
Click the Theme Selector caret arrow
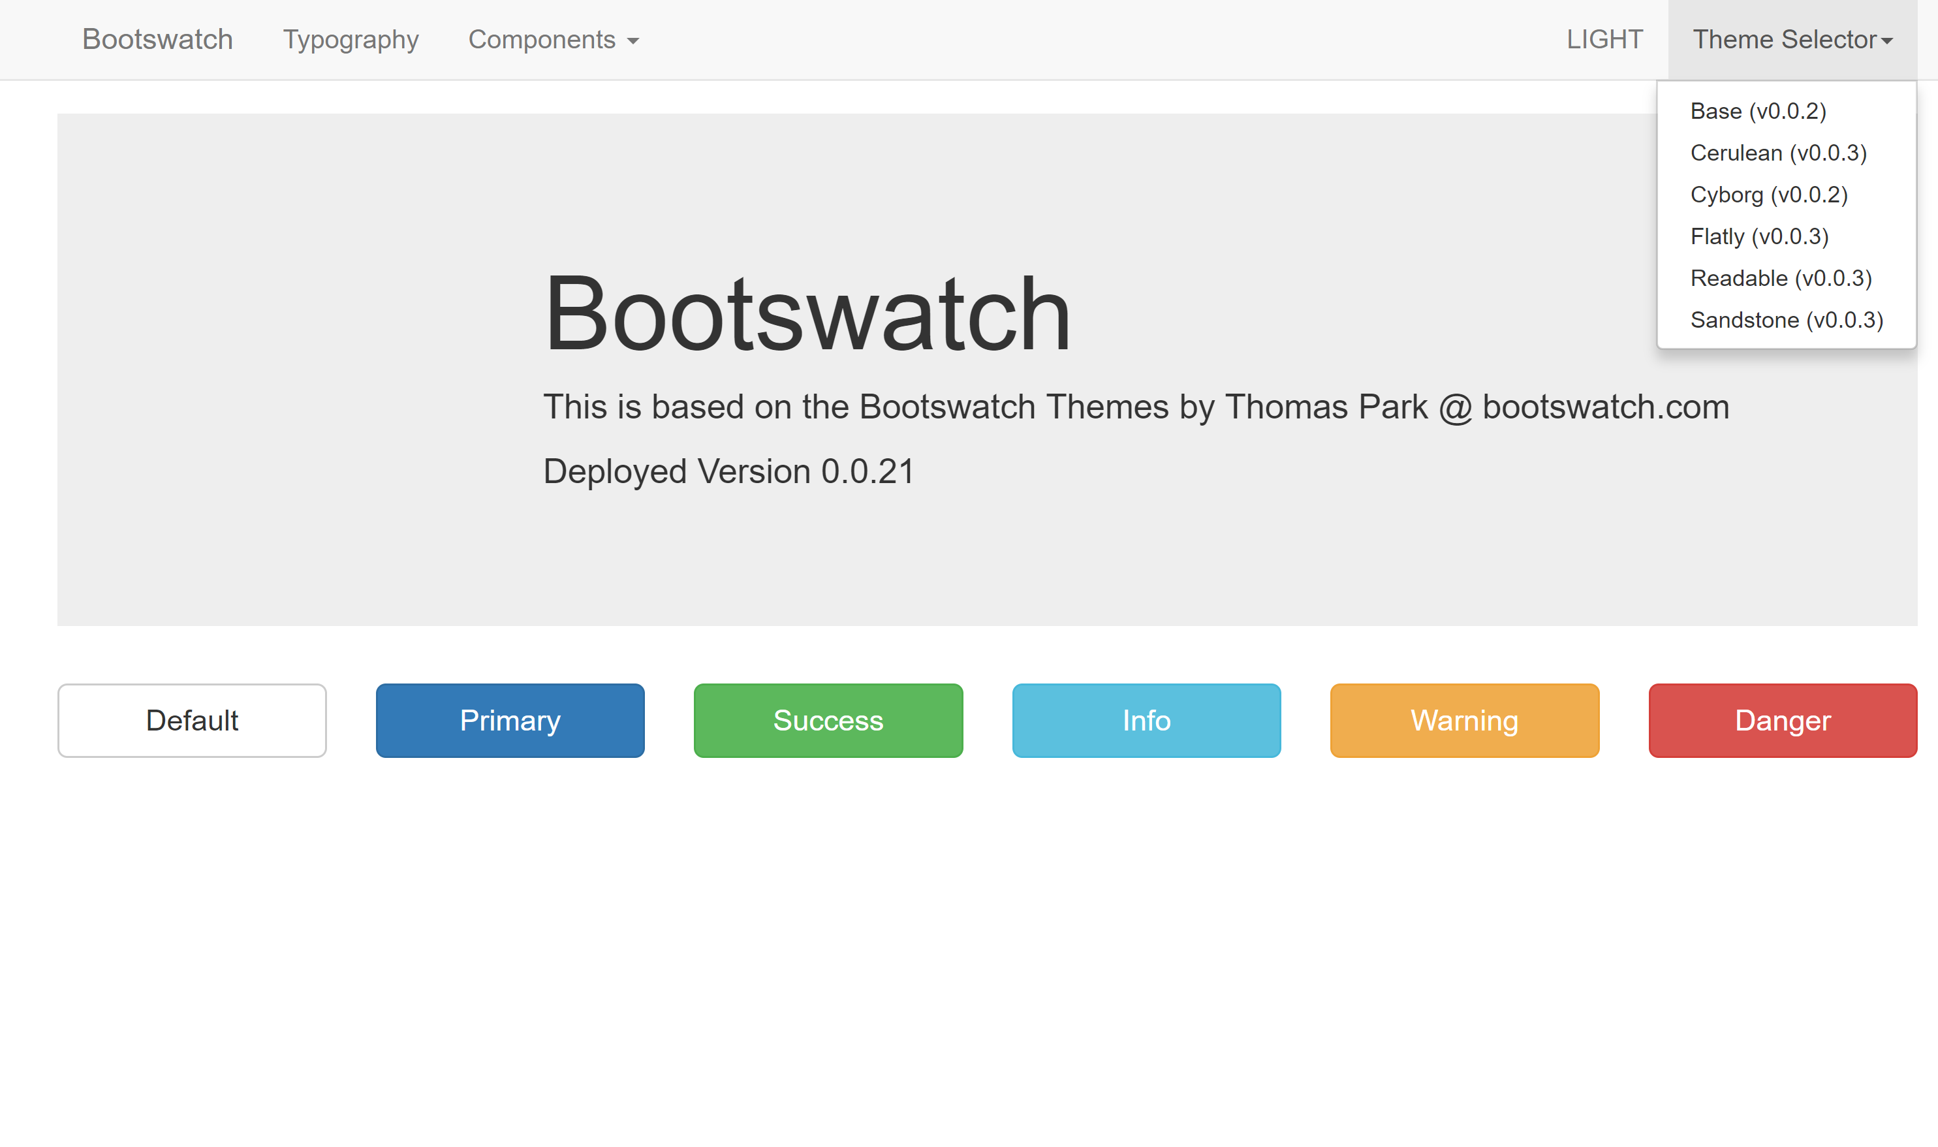click(1886, 41)
